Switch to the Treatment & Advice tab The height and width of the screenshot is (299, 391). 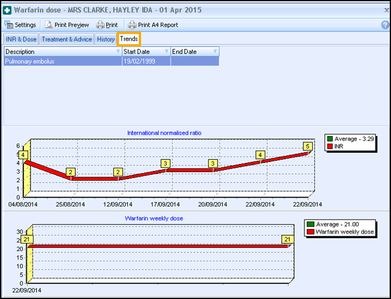pos(66,39)
